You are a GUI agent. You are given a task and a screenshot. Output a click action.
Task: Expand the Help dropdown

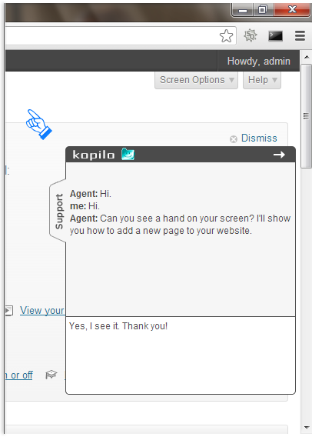coord(262,80)
